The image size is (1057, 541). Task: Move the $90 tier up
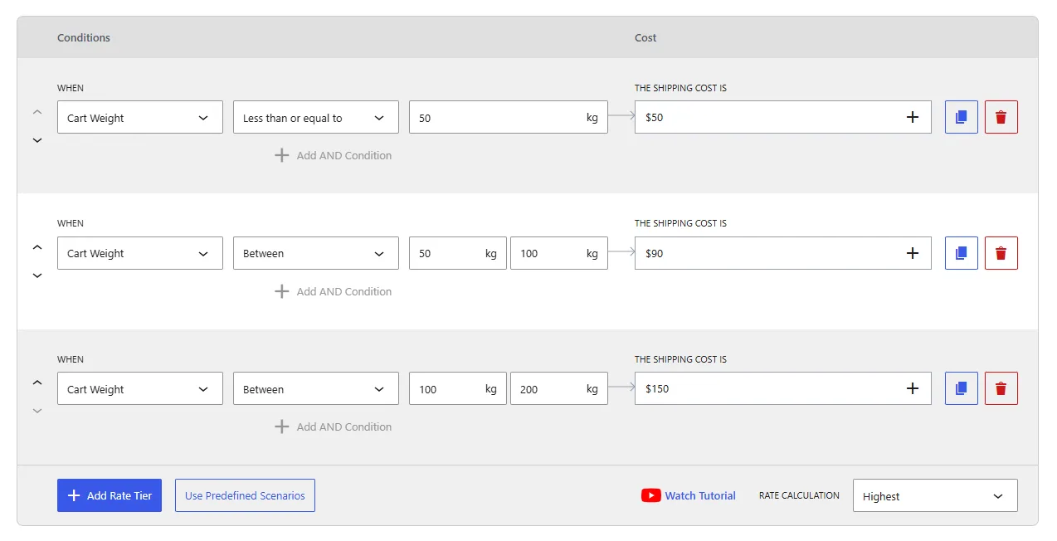tap(37, 247)
